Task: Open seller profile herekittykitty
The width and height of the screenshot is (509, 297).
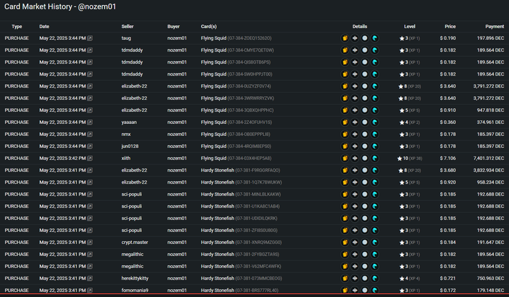Action: point(135,278)
